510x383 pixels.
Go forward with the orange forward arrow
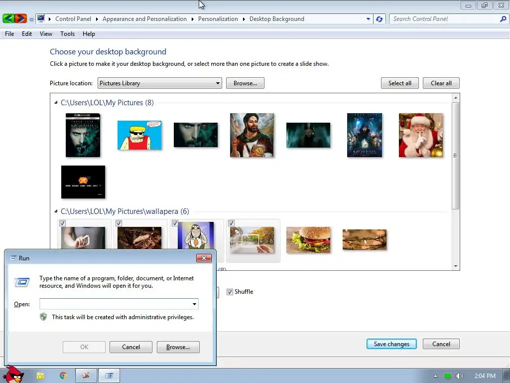click(x=20, y=18)
